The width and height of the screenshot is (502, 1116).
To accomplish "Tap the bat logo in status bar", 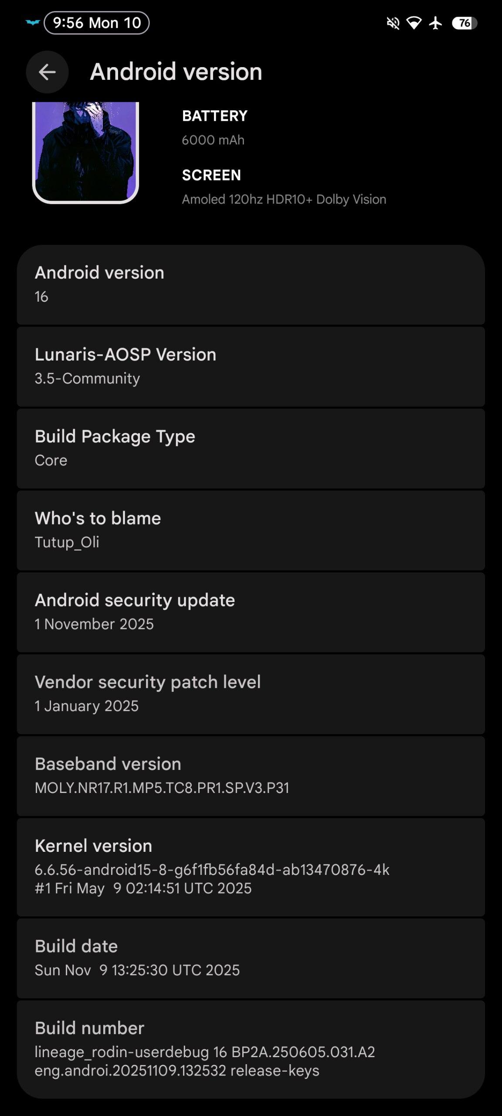I will (33, 23).
